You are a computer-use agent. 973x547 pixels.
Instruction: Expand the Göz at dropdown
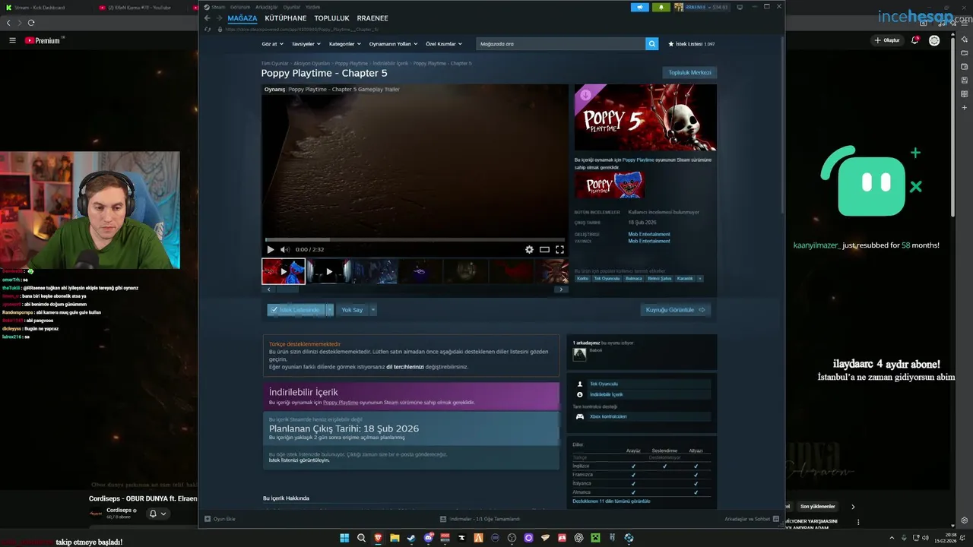271,44
